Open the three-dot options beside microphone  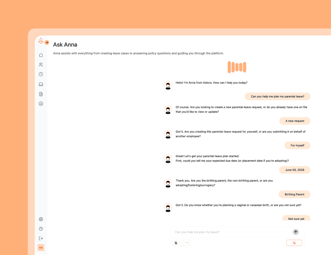(187, 242)
